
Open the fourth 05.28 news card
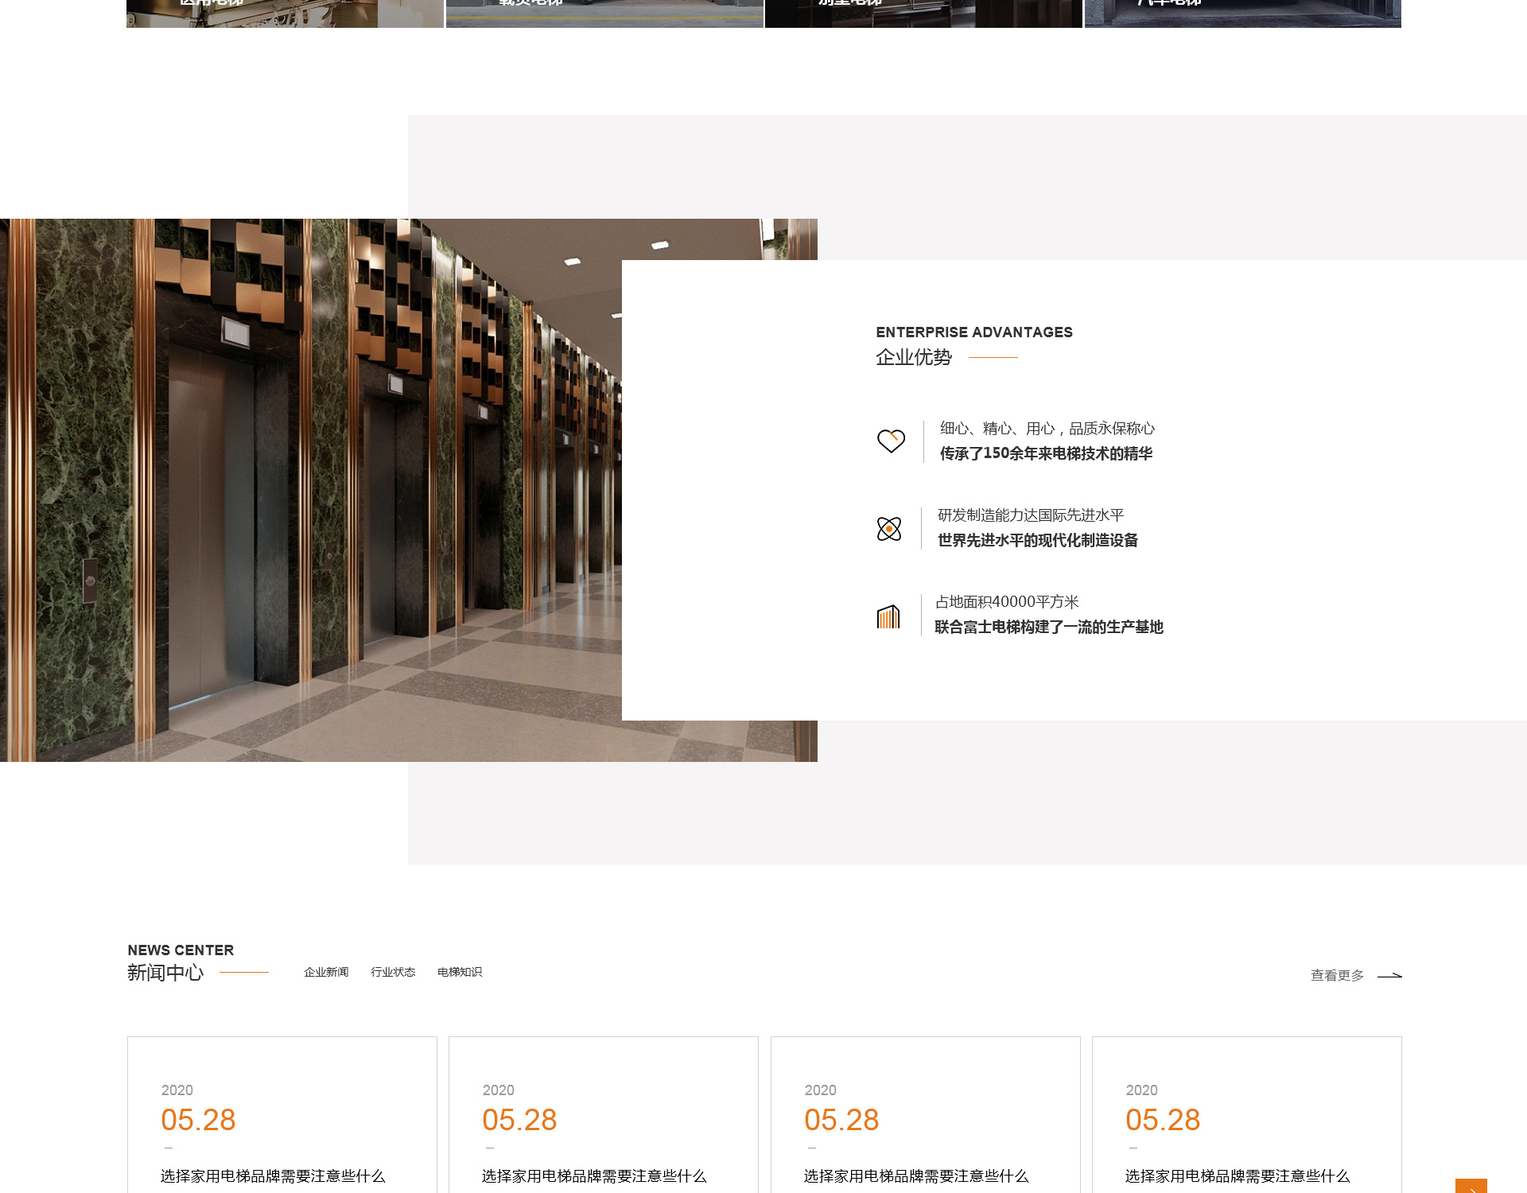tap(1246, 1121)
